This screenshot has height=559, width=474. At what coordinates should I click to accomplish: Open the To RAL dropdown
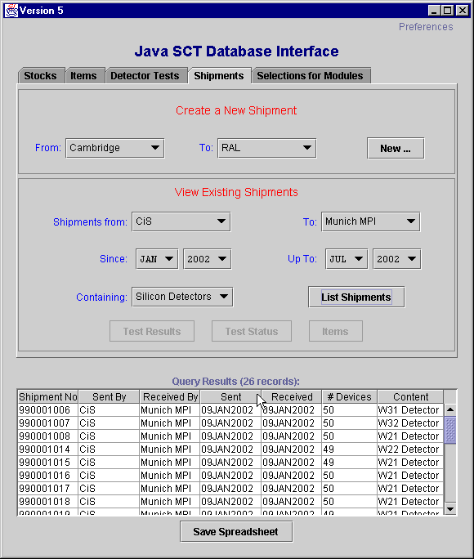point(266,148)
